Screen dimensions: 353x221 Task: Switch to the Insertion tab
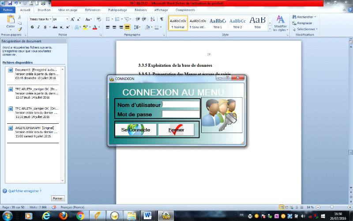[x=44, y=9]
